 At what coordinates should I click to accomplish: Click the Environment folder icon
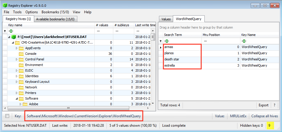(21, 65)
